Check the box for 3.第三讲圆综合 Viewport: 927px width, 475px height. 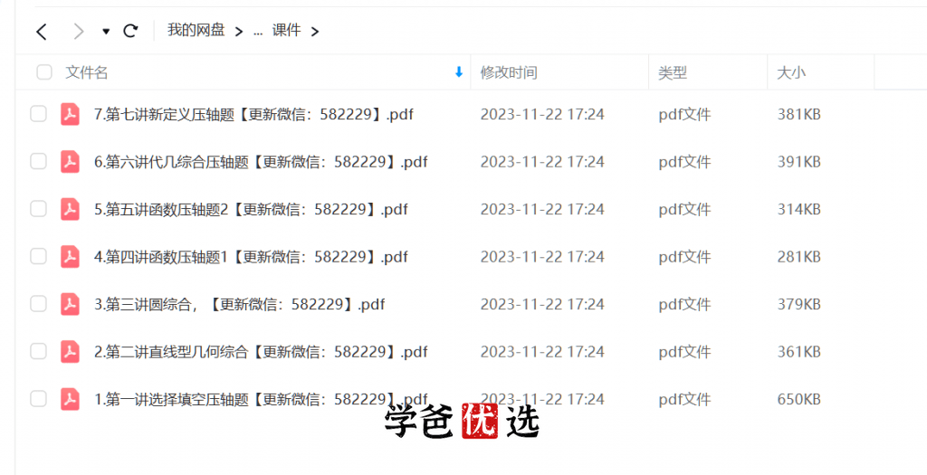[x=38, y=304]
